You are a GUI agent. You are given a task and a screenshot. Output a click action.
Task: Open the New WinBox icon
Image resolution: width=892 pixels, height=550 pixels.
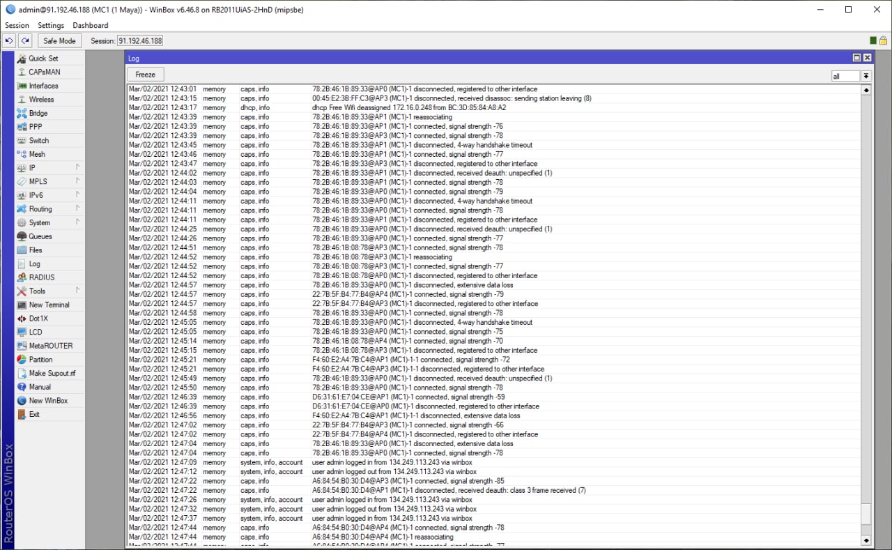click(x=22, y=401)
